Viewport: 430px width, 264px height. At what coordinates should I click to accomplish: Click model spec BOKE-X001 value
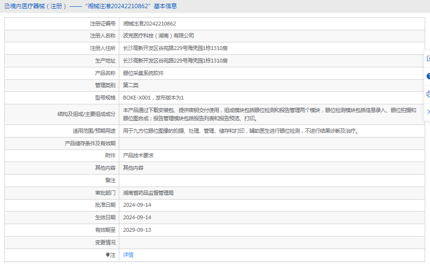click(138, 98)
